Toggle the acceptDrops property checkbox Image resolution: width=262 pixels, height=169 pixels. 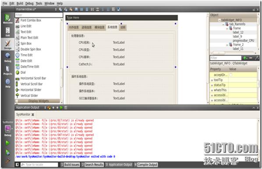coord(231,75)
